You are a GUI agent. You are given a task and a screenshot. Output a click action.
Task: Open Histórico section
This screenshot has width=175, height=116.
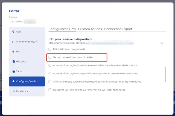pos(27,61)
